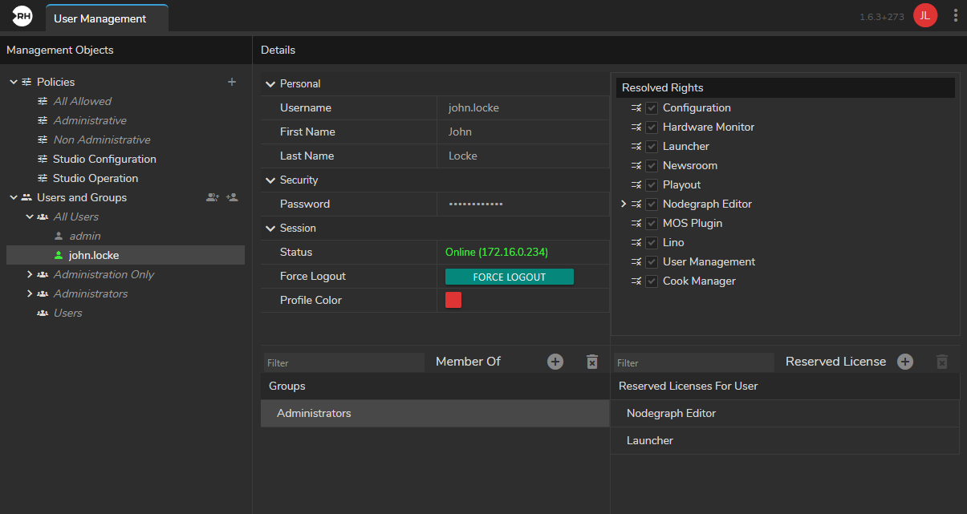The height and width of the screenshot is (514, 967).
Task: Click the add user icon
Action: (232, 197)
